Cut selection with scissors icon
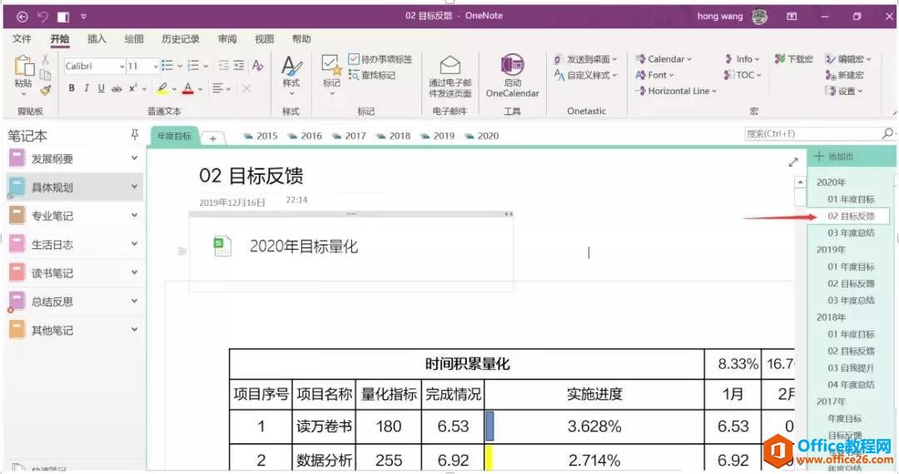The width and height of the screenshot is (899, 474). (45, 59)
